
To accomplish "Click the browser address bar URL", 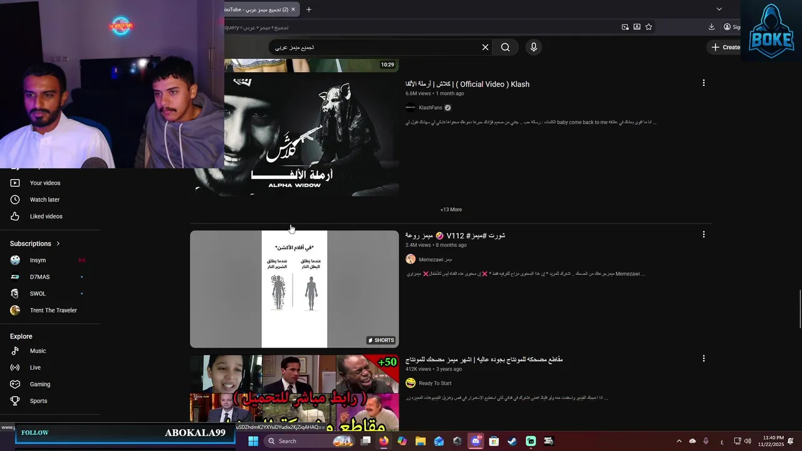I will (x=257, y=27).
